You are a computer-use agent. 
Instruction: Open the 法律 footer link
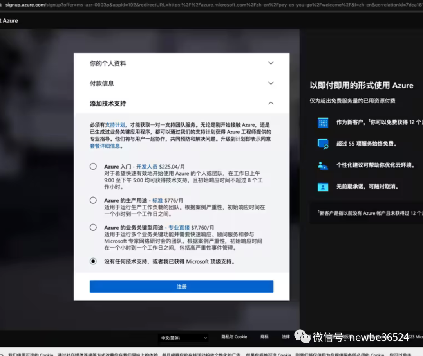(x=286, y=337)
